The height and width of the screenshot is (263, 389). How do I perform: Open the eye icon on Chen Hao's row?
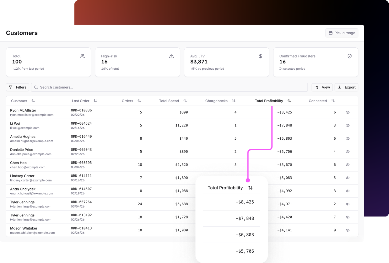(x=348, y=165)
